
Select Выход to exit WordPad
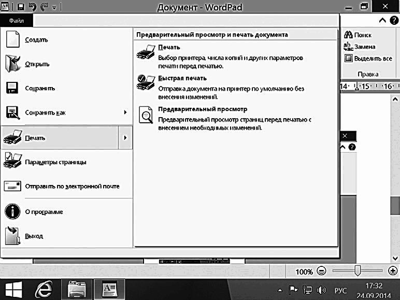pyautogui.click(x=67, y=236)
